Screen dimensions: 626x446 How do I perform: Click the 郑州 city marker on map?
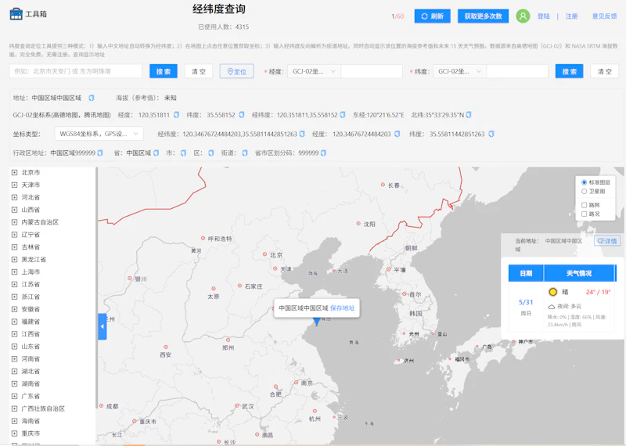[x=228, y=340]
